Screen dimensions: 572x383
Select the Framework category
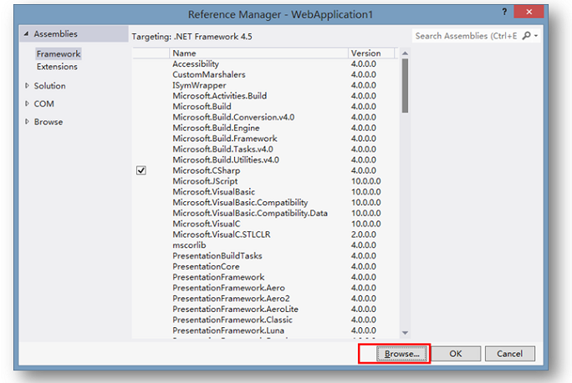point(59,54)
